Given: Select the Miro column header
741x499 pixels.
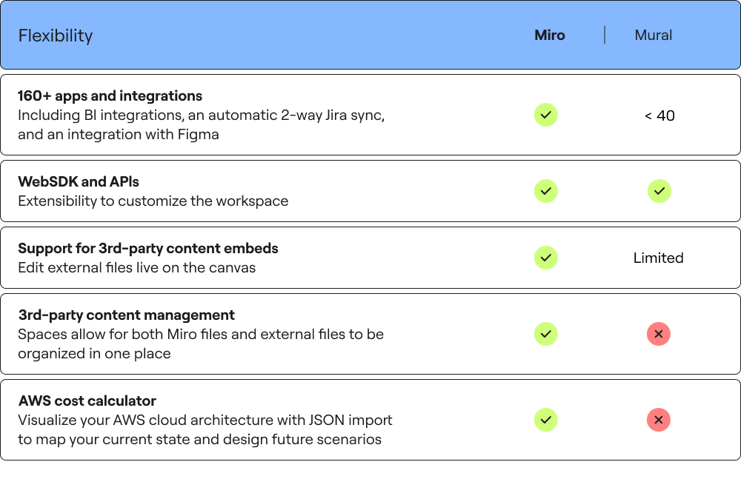Looking at the screenshot, I should click(x=550, y=36).
